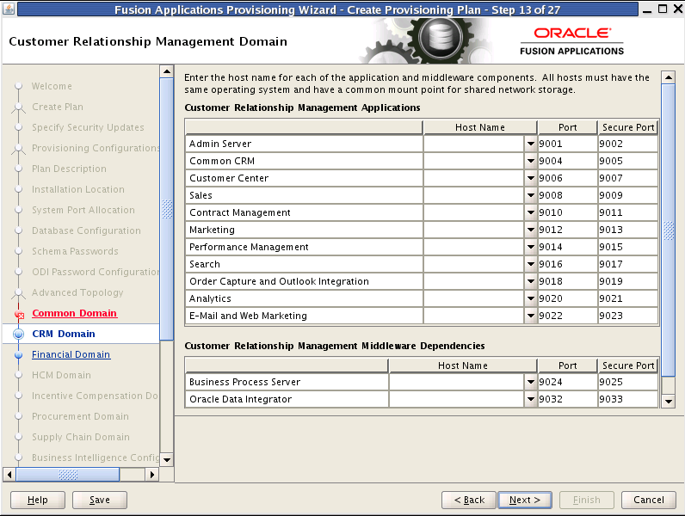Click Search secure port 9017 cell
The height and width of the screenshot is (516, 685).
click(627, 264)
